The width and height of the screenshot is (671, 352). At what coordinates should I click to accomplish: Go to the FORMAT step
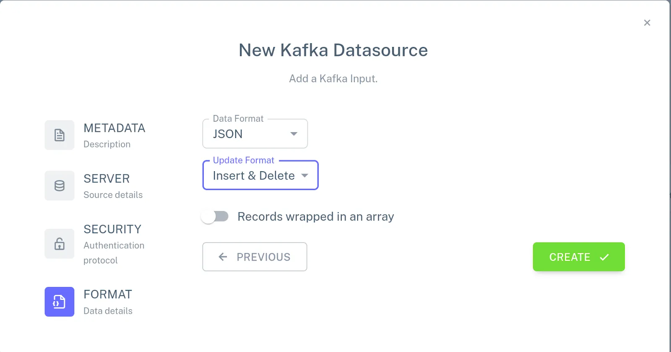[108, 295]
